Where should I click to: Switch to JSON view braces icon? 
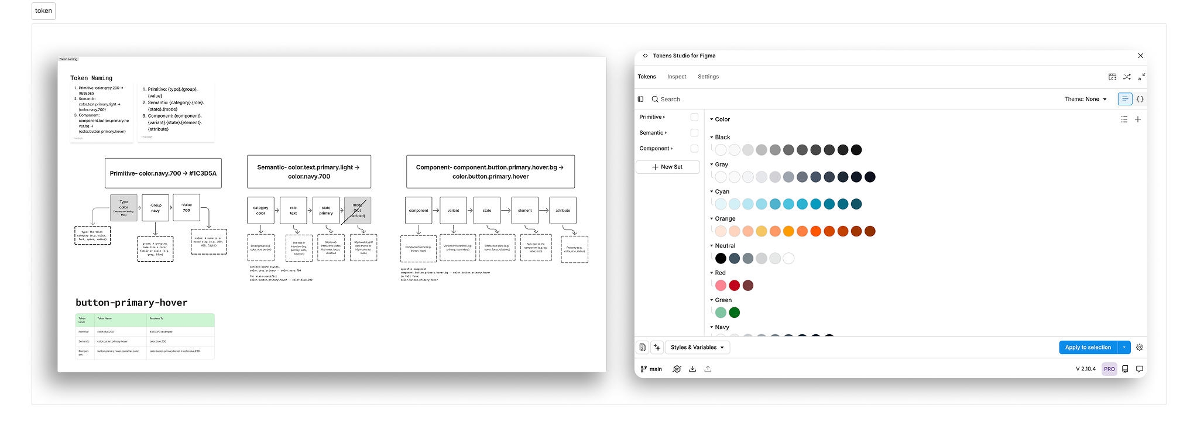[1140, 100]
